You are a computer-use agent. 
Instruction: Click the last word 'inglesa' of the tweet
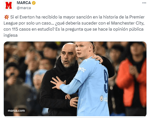coord(11,35)
